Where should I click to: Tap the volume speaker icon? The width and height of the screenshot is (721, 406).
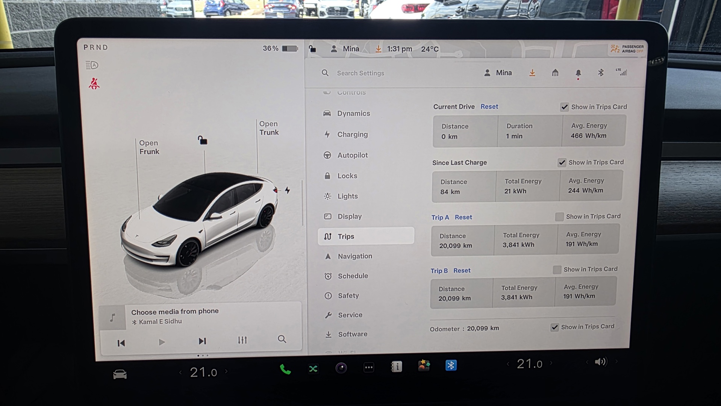coord(601,362)
